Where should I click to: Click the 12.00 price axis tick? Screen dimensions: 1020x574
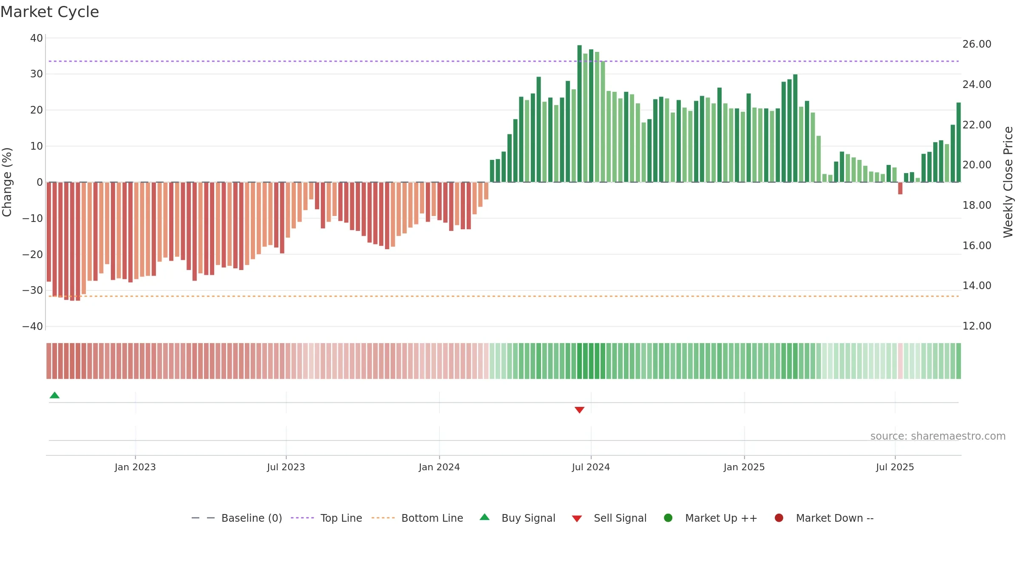pos(977,326)
